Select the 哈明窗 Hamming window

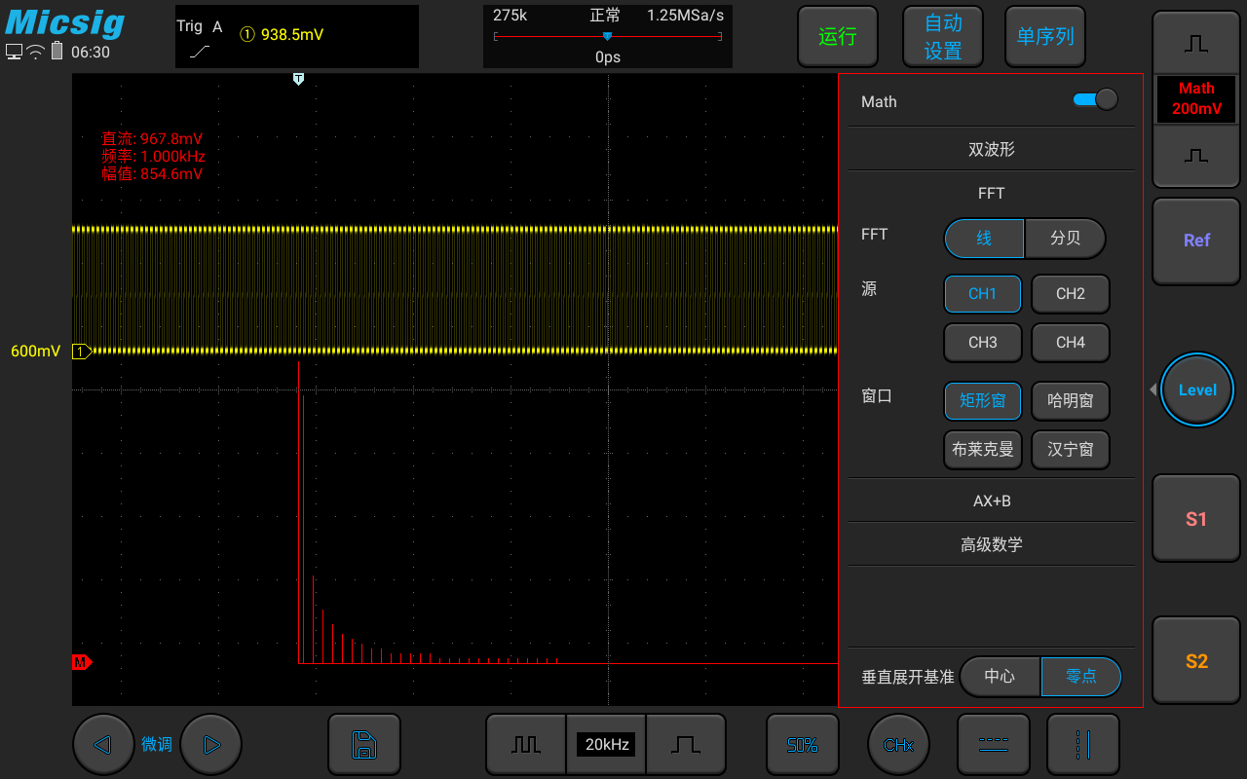[x=1071, y=400]
